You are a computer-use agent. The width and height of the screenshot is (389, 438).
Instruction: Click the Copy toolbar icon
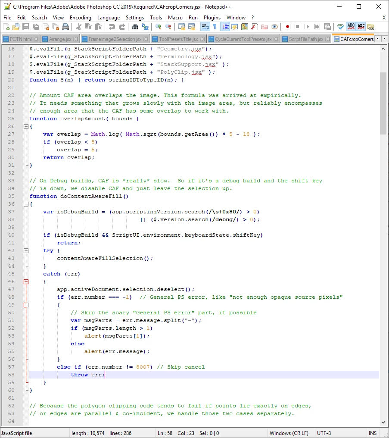point(89,27)
